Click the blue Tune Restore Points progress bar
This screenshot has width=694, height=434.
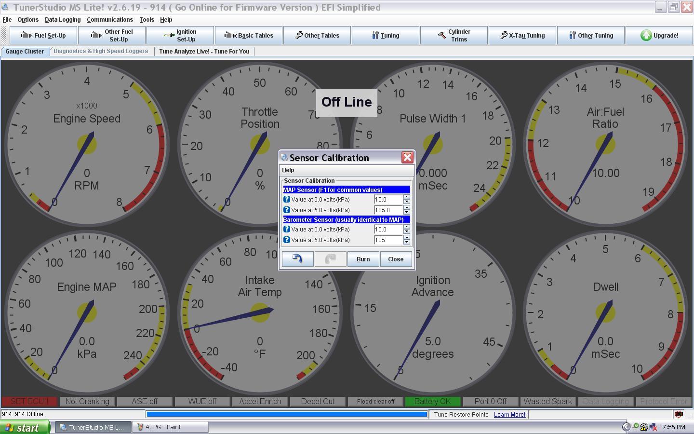pos(287,414)
